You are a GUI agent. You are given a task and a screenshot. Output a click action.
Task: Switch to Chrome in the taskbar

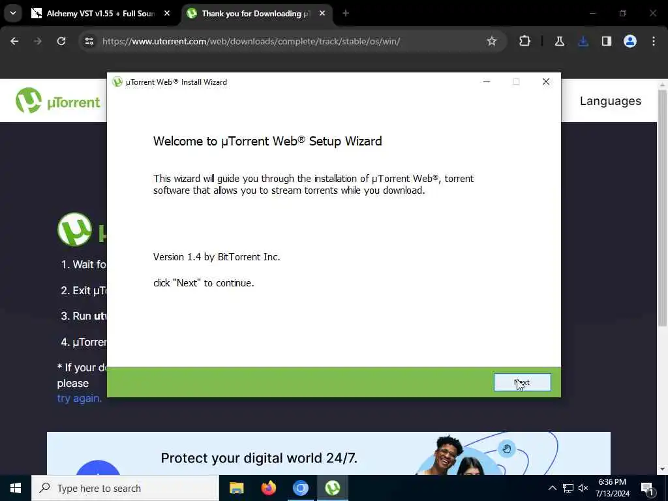tap(300, 488)
